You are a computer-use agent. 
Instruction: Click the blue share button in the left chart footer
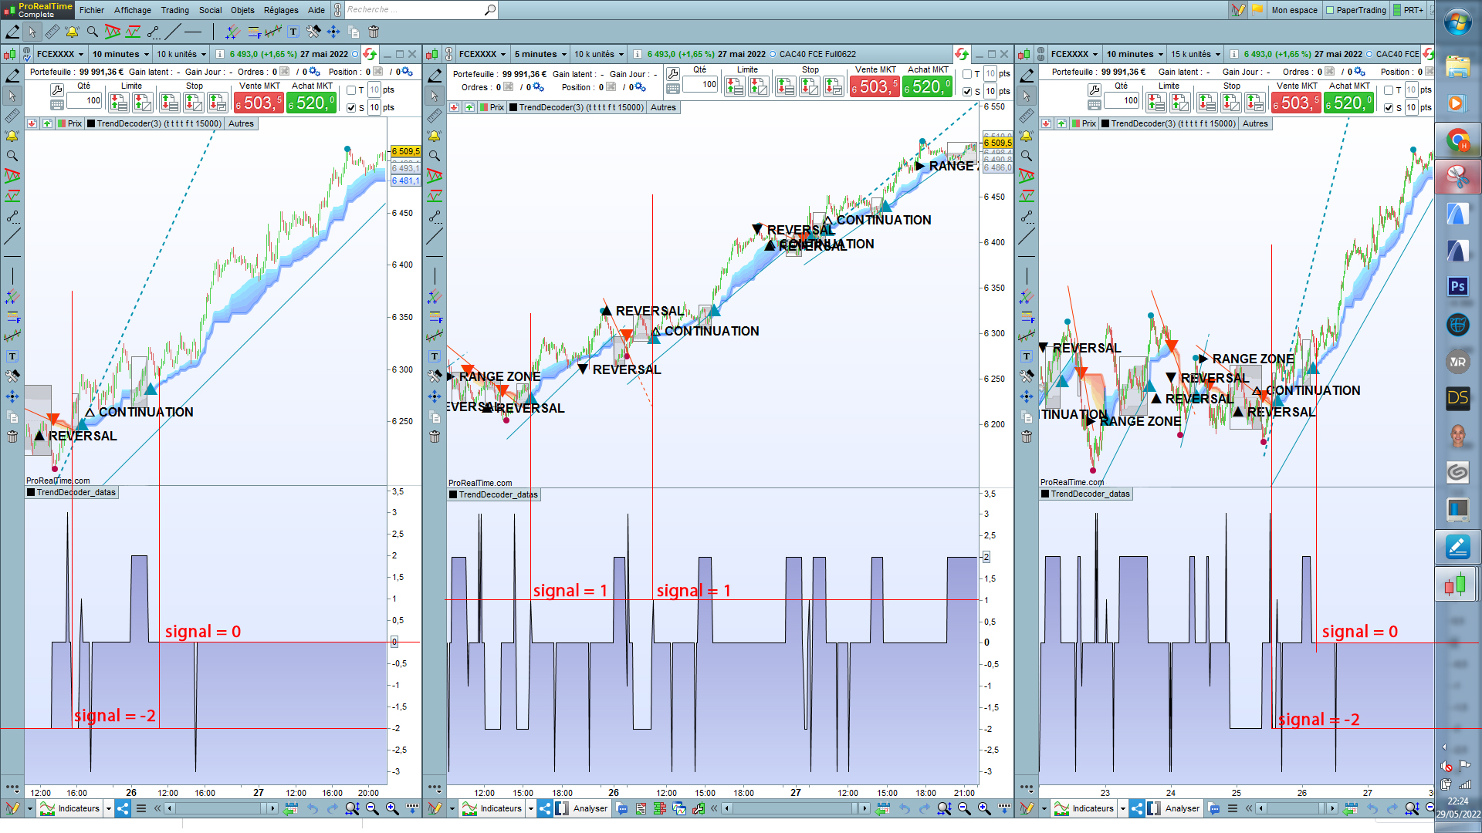pyautogui.click(x=123, y=808)
